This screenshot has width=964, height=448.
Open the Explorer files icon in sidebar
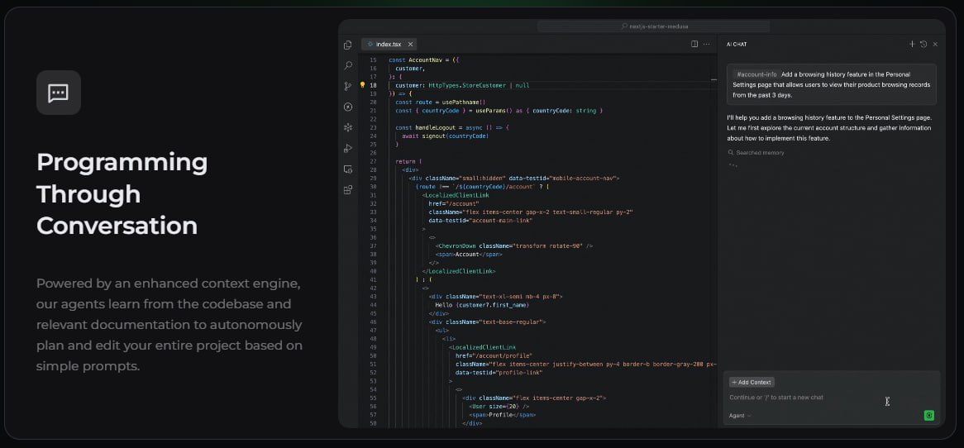[348, 45]
